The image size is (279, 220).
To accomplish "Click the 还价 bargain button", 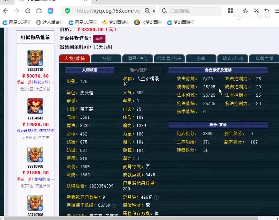I will [99, 38].
